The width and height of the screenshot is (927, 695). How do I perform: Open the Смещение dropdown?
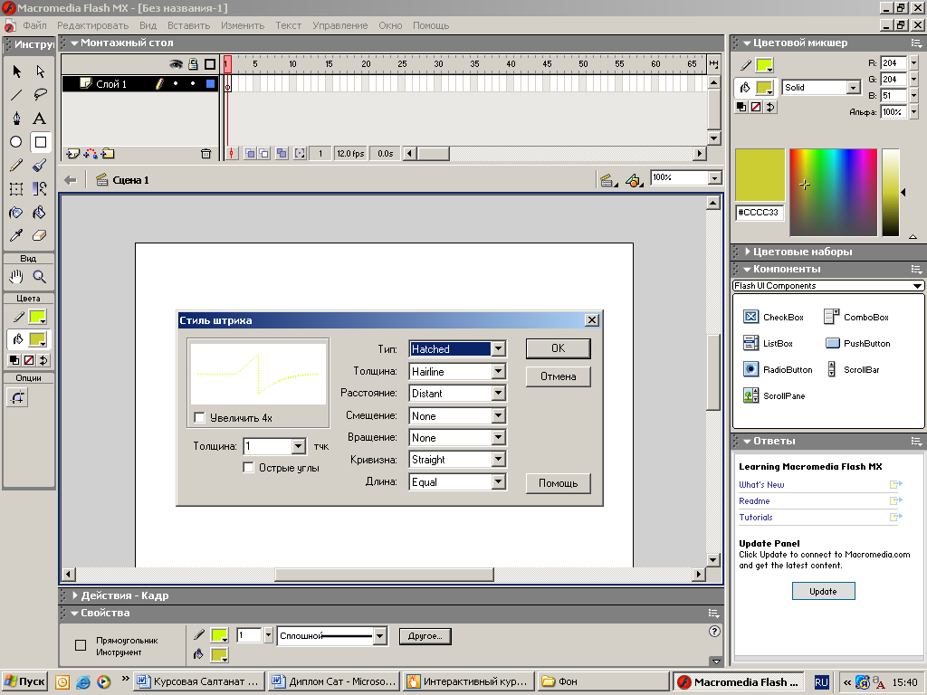457,415
